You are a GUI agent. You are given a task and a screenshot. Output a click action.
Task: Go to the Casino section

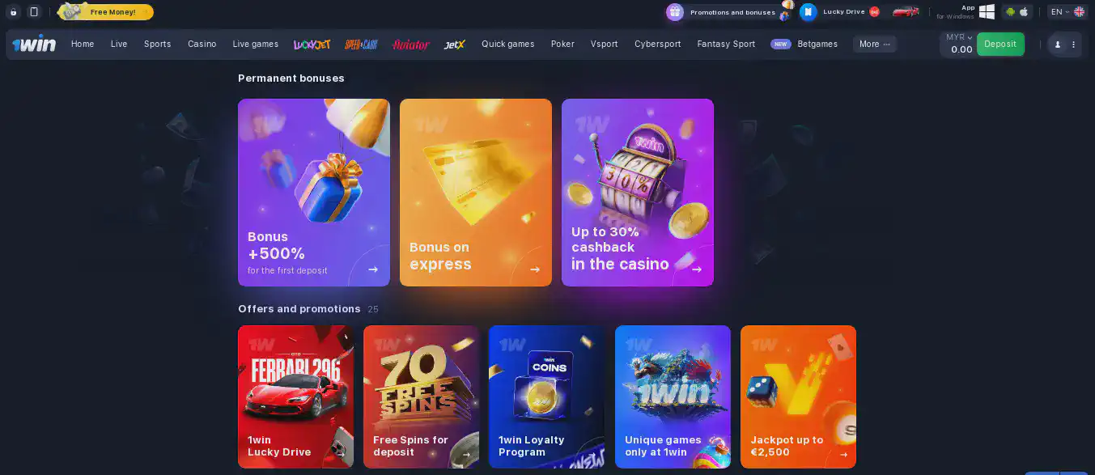pos(202,45)
